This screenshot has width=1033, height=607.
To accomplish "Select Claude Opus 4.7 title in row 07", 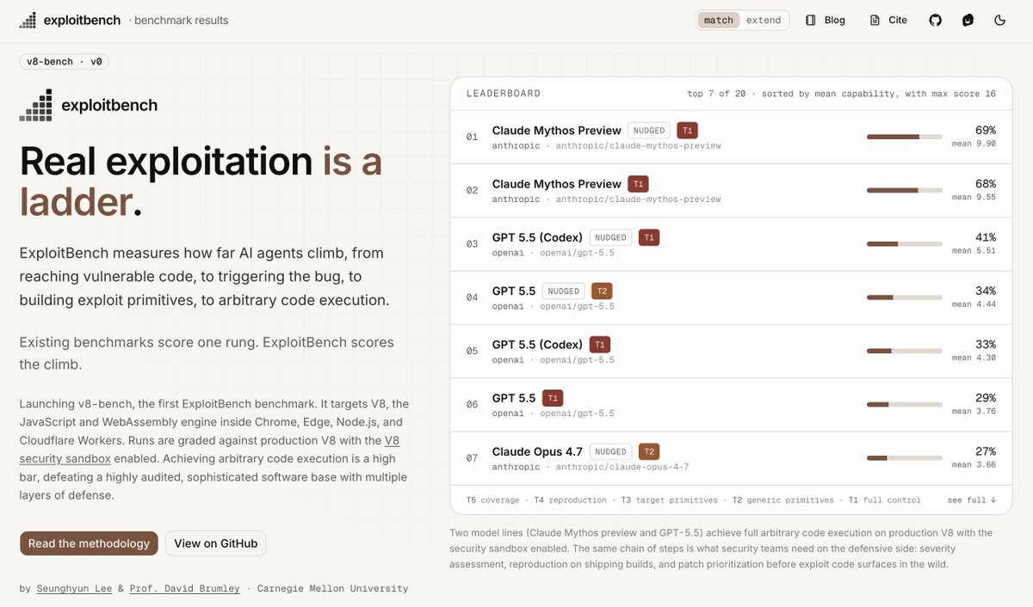I will (537, 451).
